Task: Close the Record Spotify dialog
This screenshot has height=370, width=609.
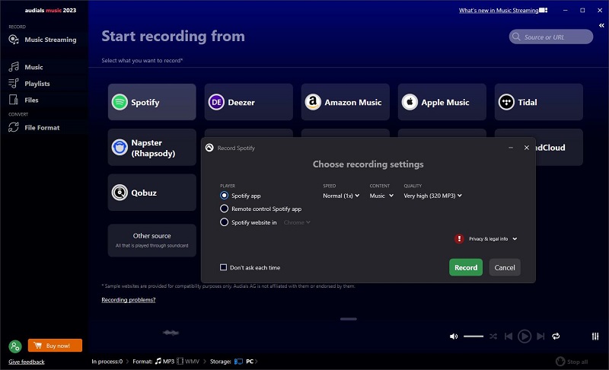Action: pyautogui.click(x=526, y=148)
